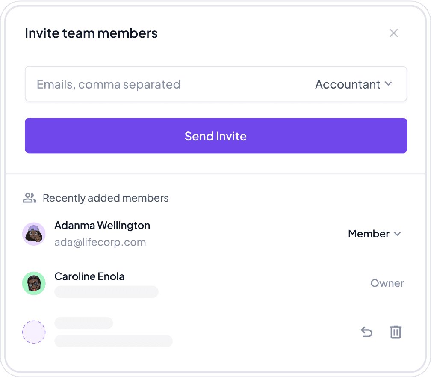
Task: Open Adanma Wellington's avatar
Action: coord(34,234)
